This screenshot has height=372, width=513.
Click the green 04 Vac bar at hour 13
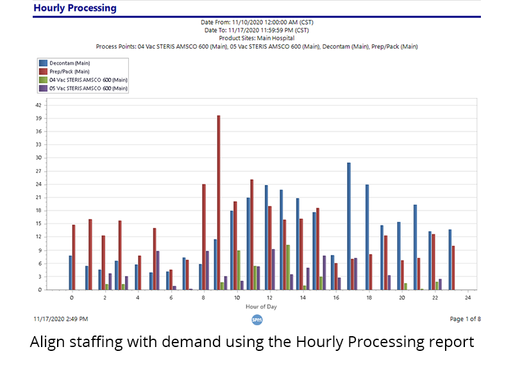tap(288, 268)
